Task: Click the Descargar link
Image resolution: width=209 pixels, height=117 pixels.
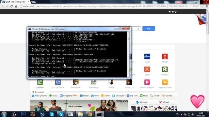Action: click(x=38, y=92)
